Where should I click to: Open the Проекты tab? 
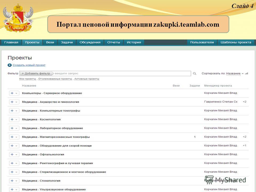(32, 42)
